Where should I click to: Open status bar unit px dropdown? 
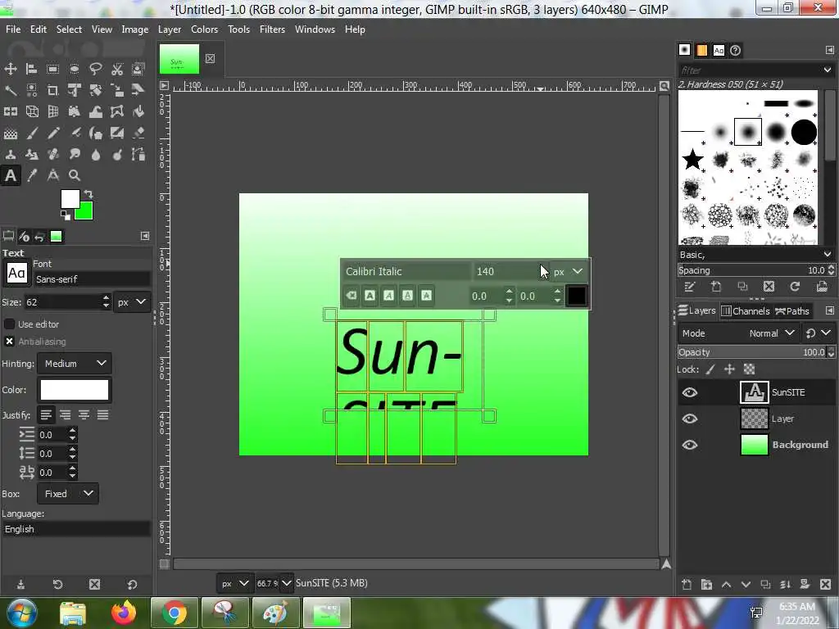[x=235, y=583]
